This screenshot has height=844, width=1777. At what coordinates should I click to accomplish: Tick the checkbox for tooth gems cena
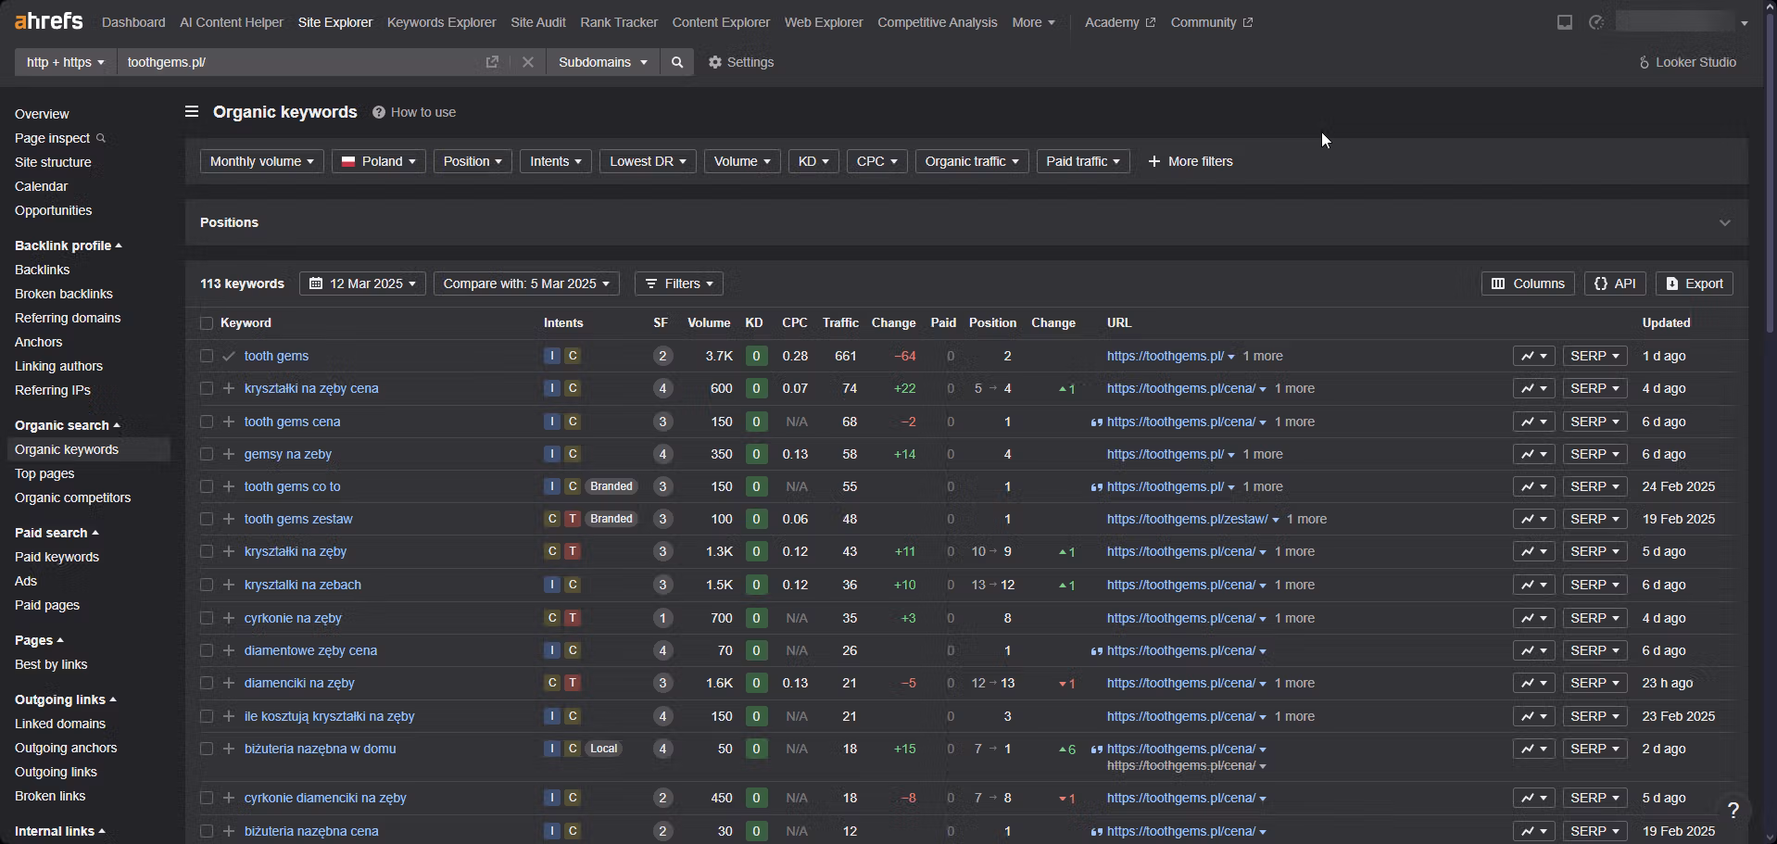click(x=207, y=422)
